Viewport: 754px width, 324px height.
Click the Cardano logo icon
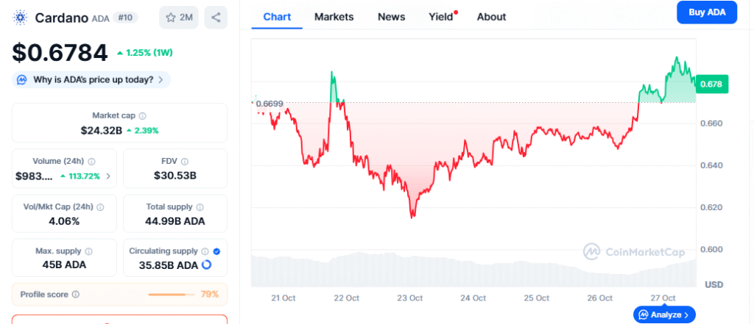pos(21,17)
